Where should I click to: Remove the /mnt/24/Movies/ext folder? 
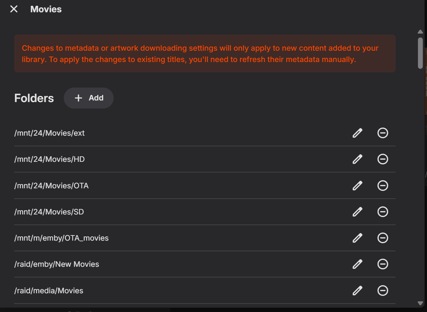[x=383, y=133]
